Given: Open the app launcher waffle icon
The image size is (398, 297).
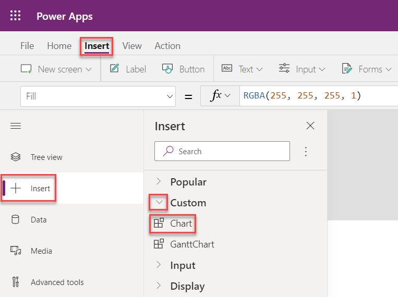Looking at the screenshot, I should pyautogui.click(x=16, y=16).
